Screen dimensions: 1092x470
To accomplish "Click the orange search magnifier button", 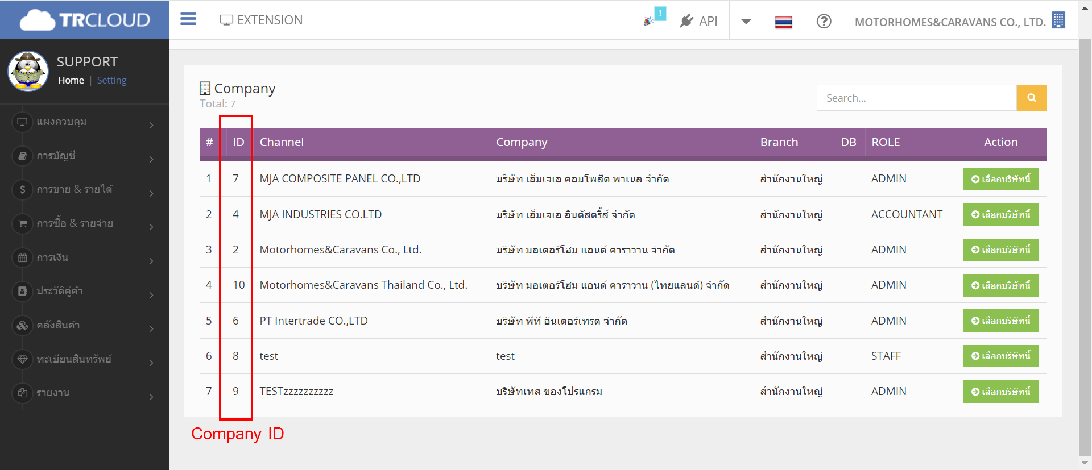I will click(x=1031, y=98).
